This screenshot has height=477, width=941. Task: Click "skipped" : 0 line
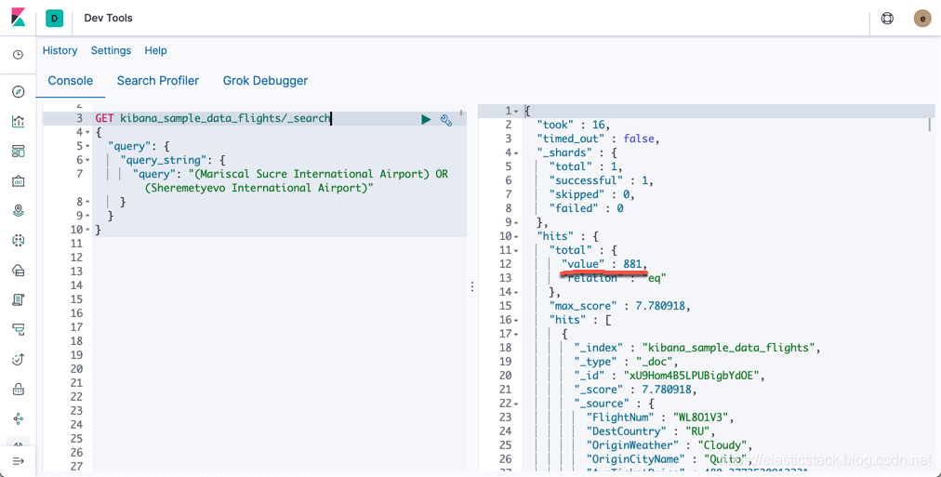pyautogui.click(x=591, y=194)
